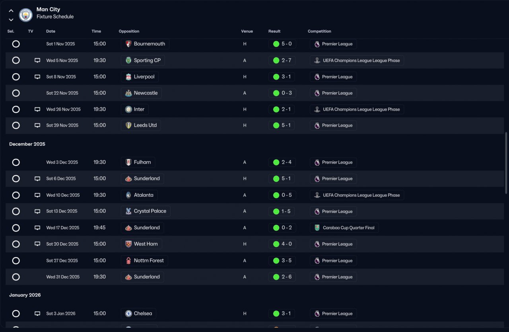509x332 pixels.
Task: Go to previous team with the up chevron
Action: [11, 11]
